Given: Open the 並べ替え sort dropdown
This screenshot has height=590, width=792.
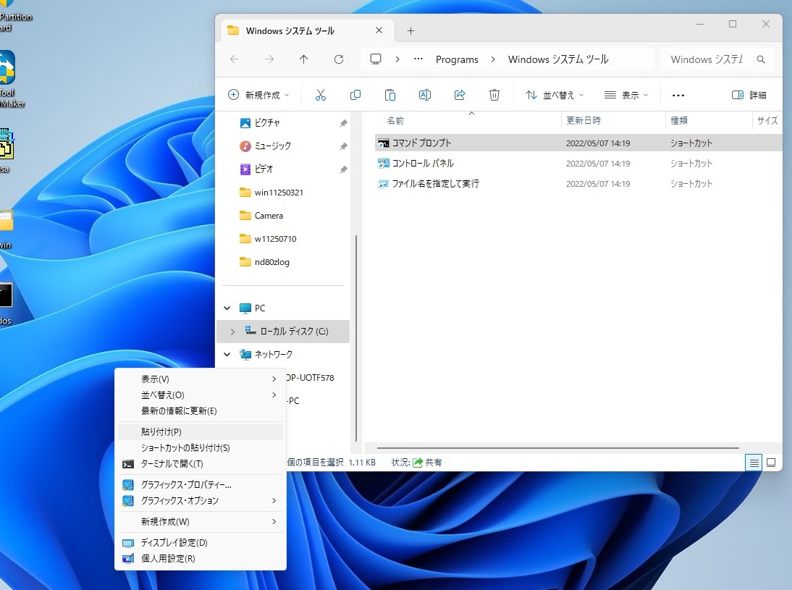Looking at the screenshot, I should (554, 95).
